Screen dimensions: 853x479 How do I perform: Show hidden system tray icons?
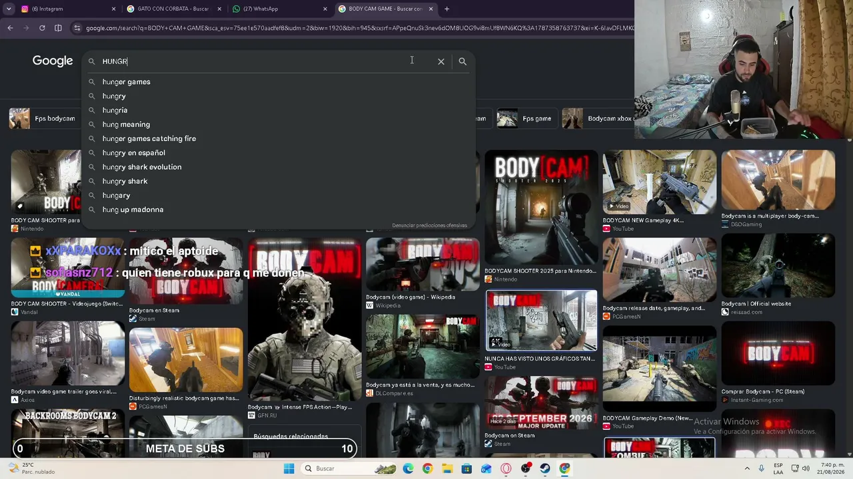pos(748,468)
